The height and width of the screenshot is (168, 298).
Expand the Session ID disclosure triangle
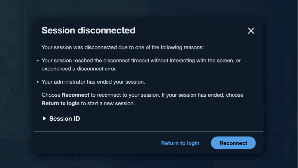(44, 119)
